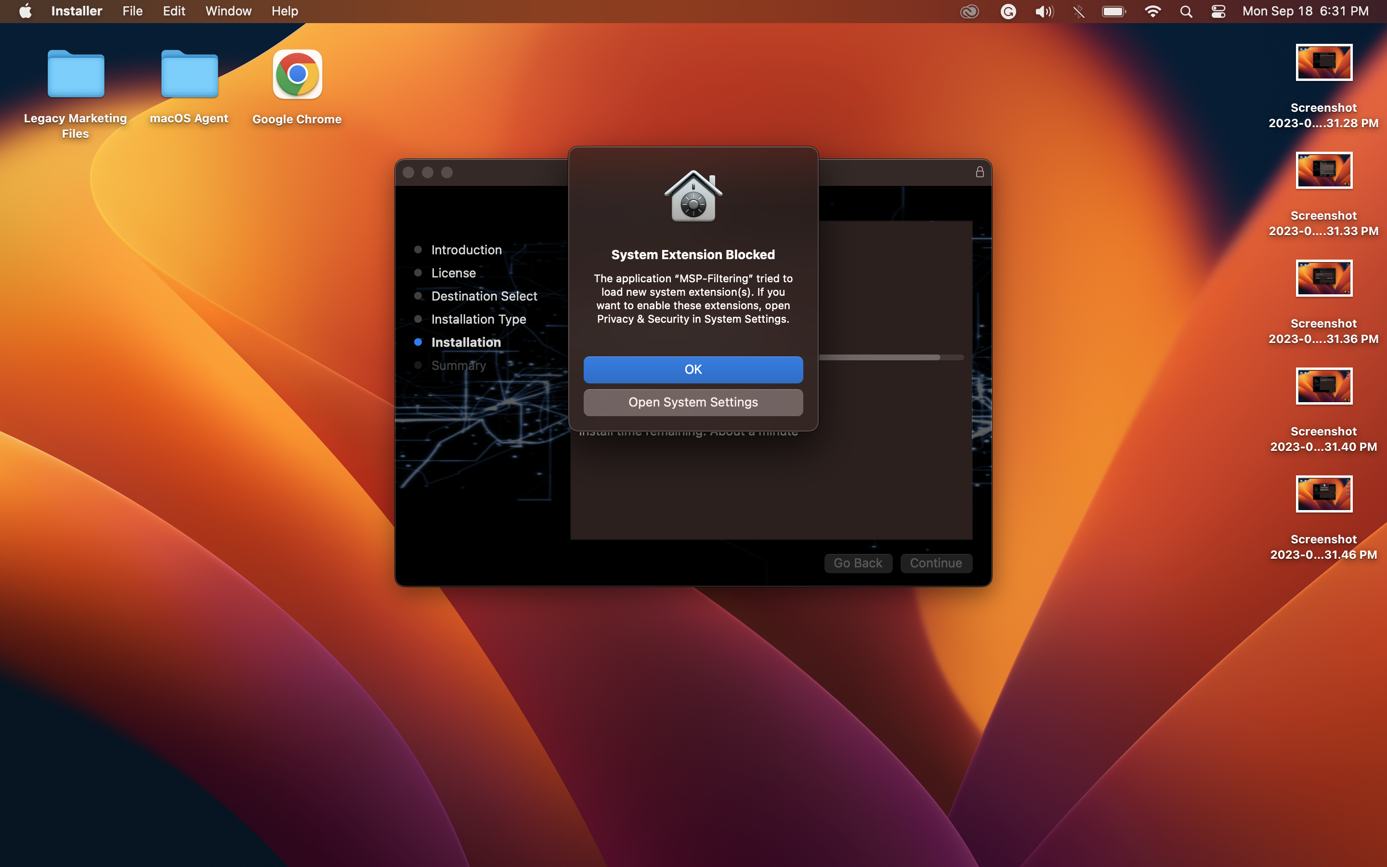Click the Spotlight search icon in menu bar
The width and height of the screenshot is (1387, 867).
1186,11
